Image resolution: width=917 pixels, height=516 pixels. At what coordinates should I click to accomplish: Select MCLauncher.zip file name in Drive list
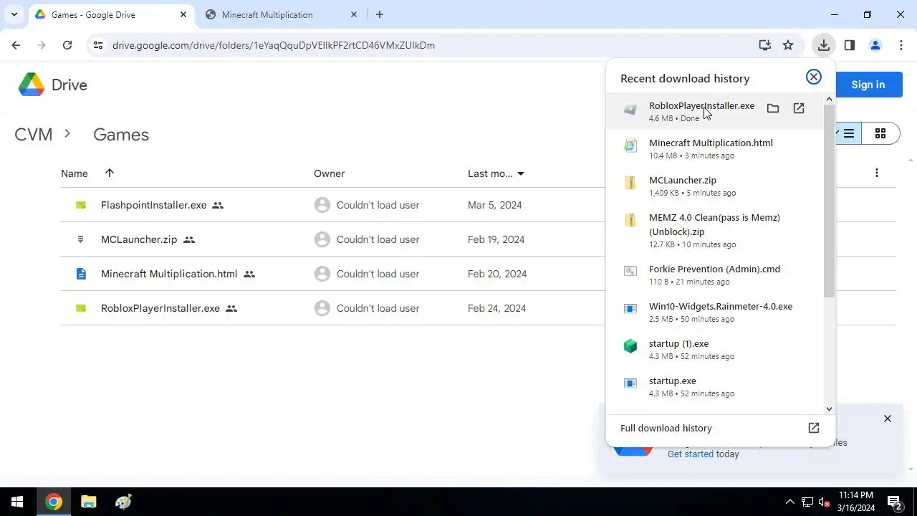(139, 239)
